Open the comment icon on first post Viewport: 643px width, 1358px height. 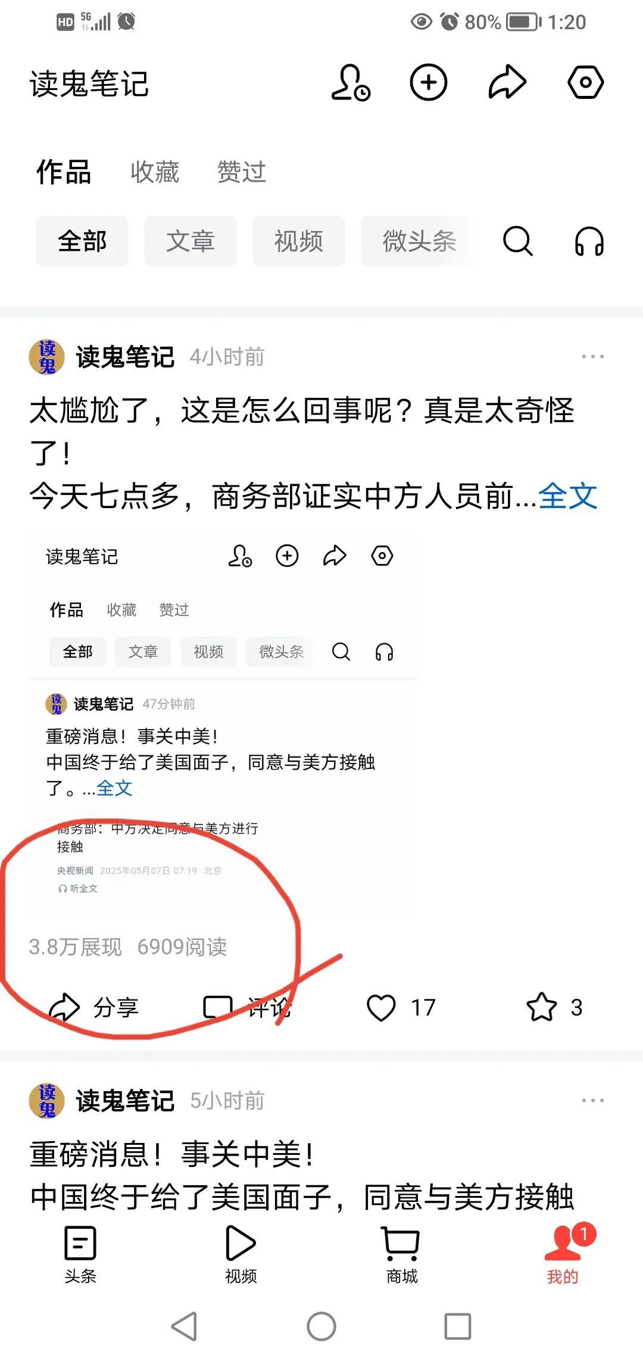pos(217,1008)
